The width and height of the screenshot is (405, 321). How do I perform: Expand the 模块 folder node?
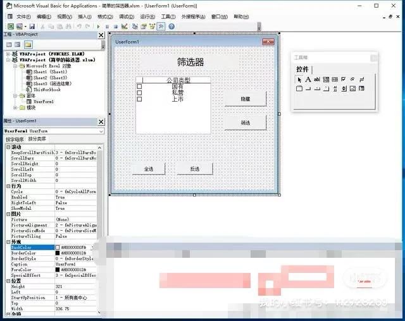click(15, 107)
